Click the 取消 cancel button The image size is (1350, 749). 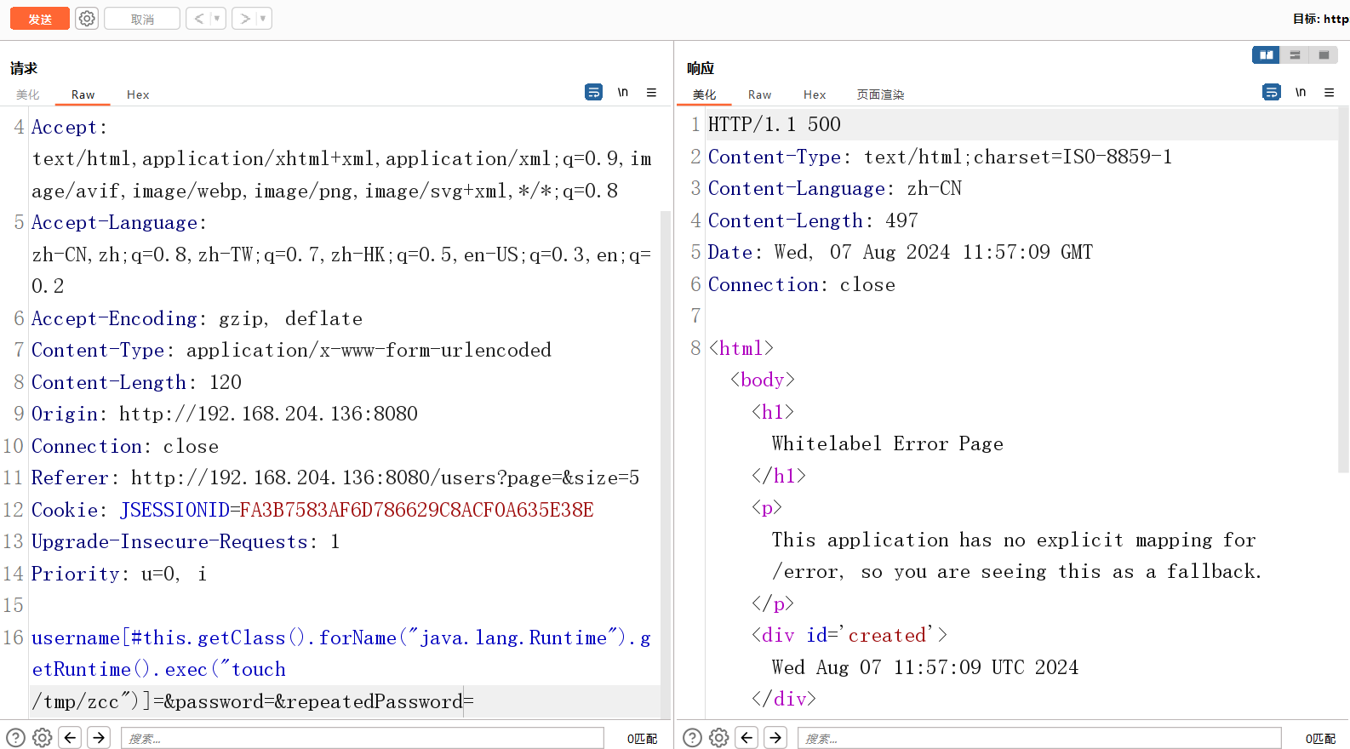pos(142,19)
